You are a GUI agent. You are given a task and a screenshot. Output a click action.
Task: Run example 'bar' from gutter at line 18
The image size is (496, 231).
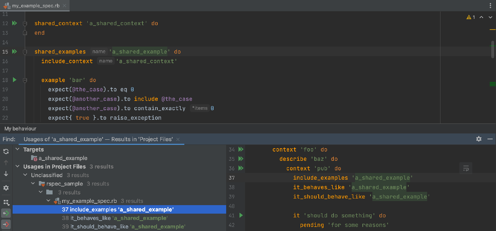pyautogui.click(x=14, y=80)
